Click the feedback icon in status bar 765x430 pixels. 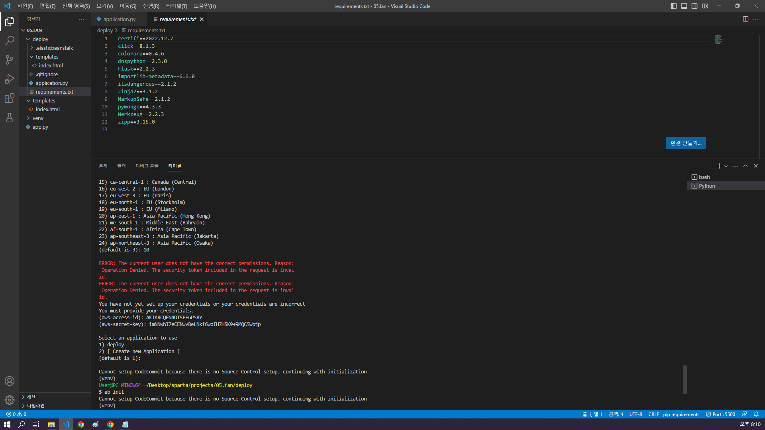744,414
